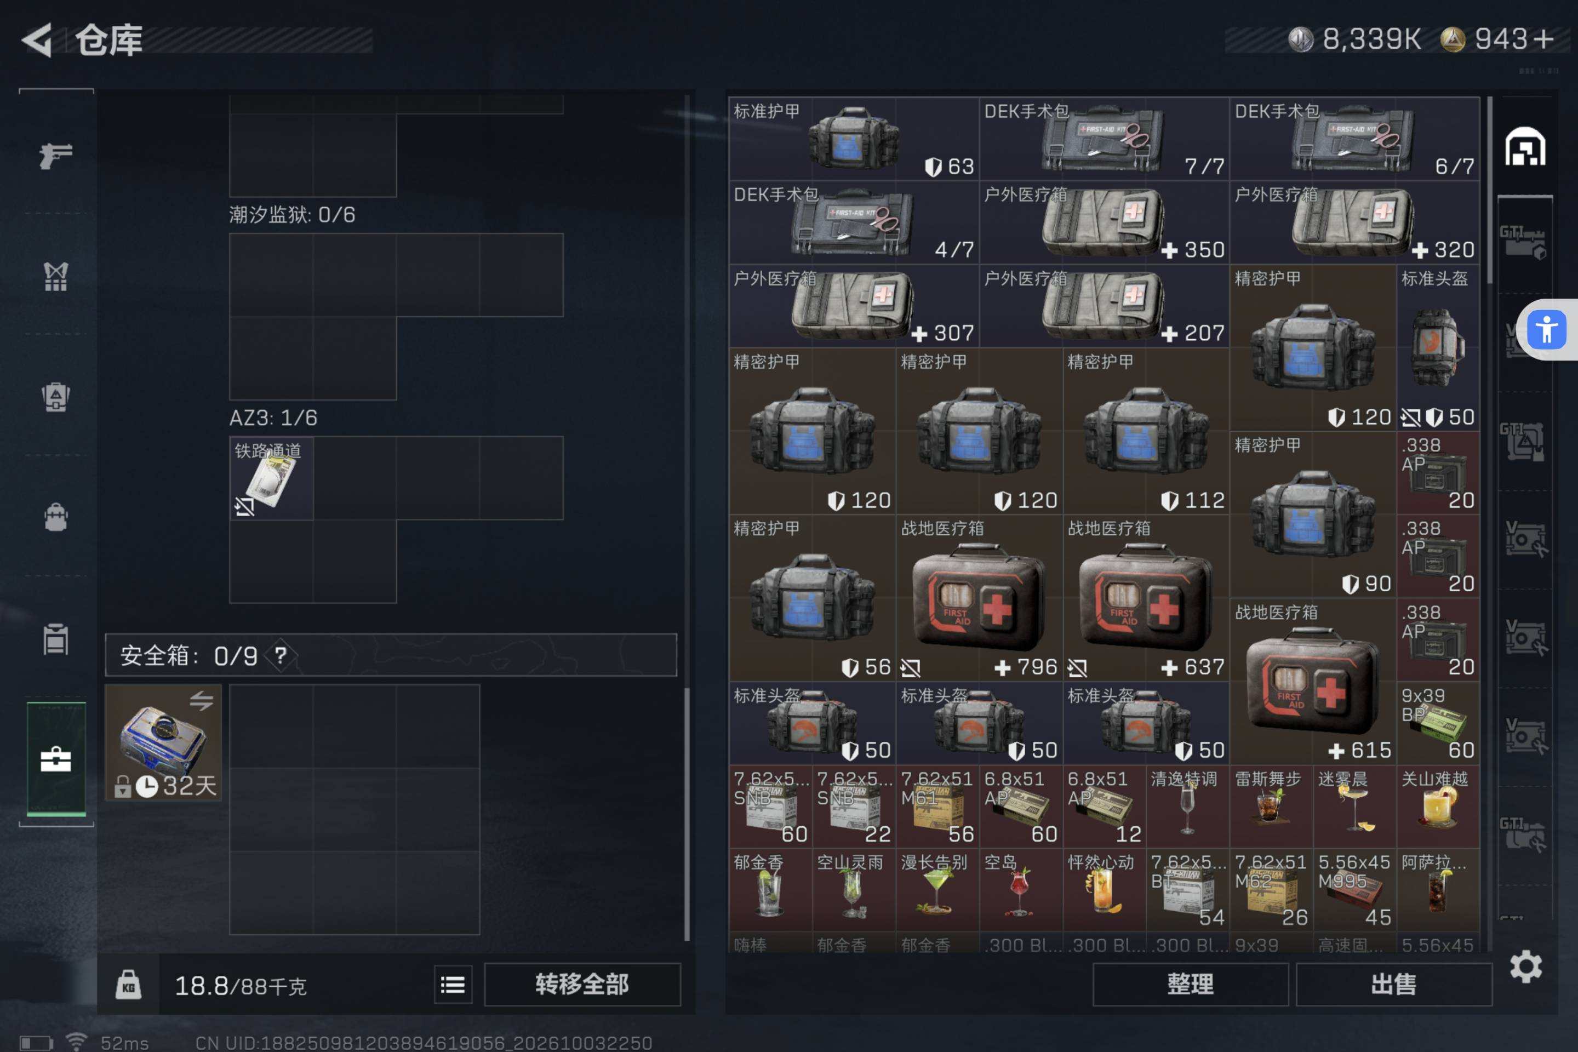The width and height of the screenshot is (1578, 1052).
Task: Select the DEK手术包 with 7/7 uses
Action: (x=1105, y=139)
